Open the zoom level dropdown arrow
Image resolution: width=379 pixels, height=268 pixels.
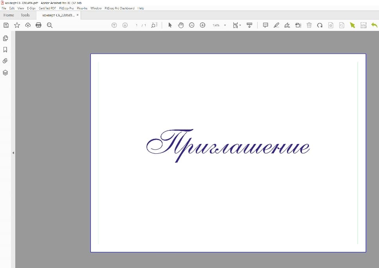click(x=225, y=25)
